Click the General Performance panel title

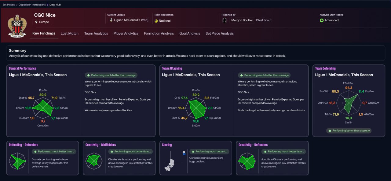[23, 69]
